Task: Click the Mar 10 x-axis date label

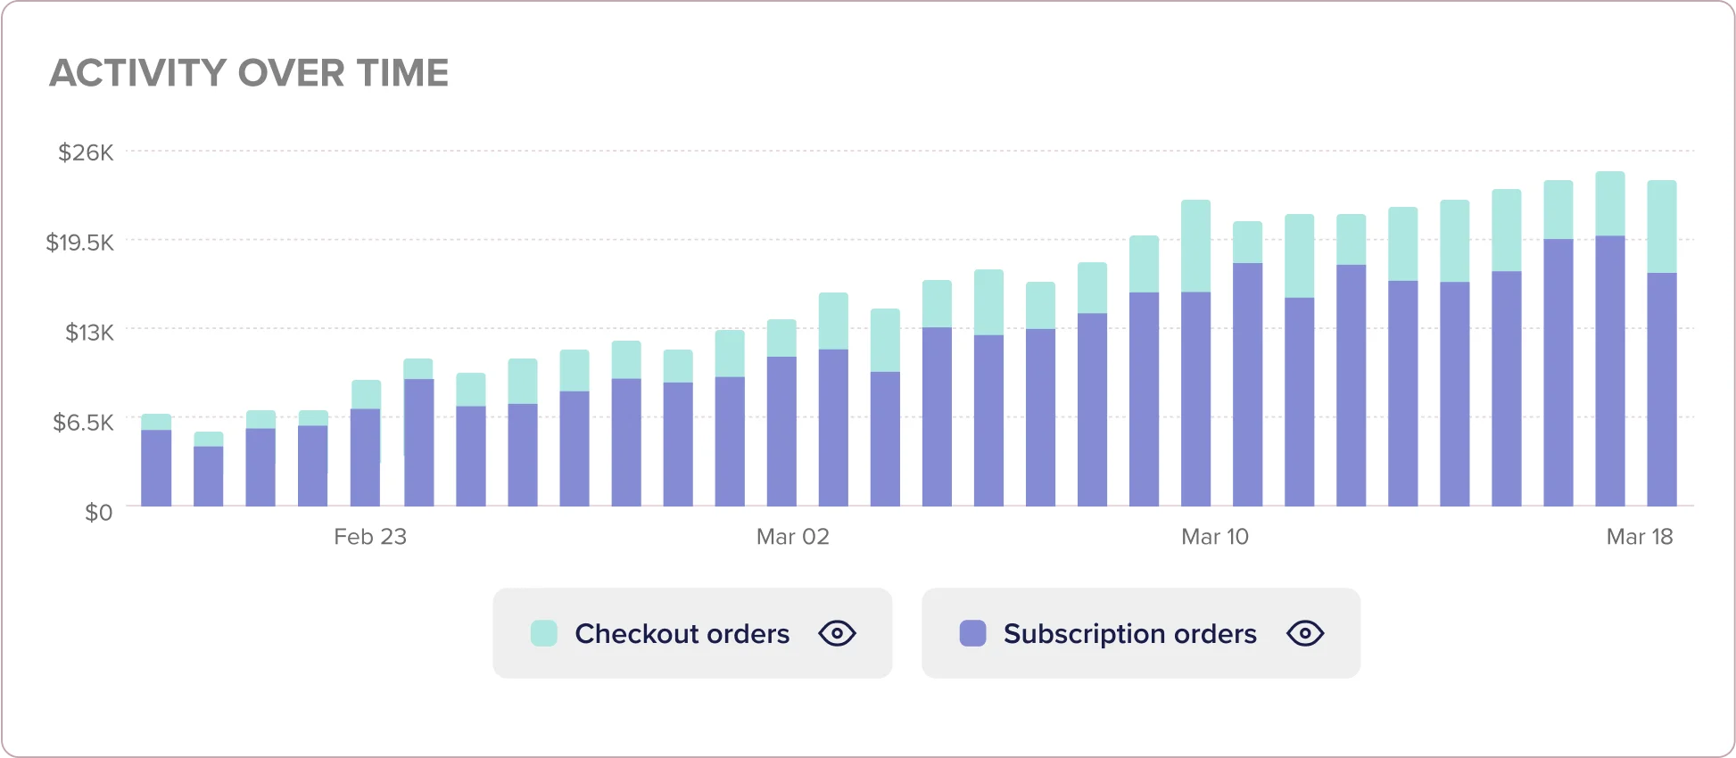Action: tap(1215, 537)
